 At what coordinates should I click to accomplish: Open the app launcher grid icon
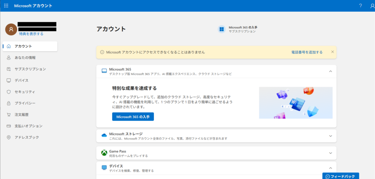[x=6, y=6]
